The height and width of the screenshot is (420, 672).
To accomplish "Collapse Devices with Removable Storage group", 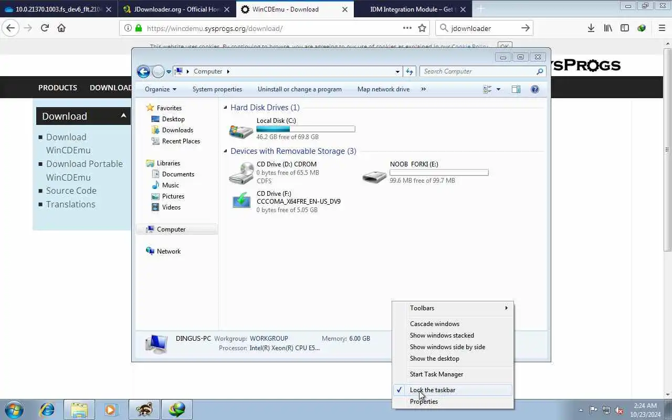I will click(226, 151).
